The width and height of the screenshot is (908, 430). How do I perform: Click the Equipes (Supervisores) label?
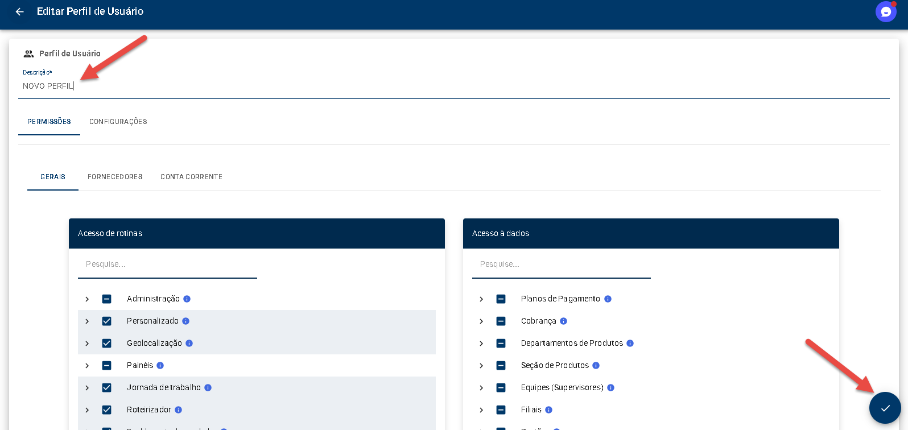point(562,387)
